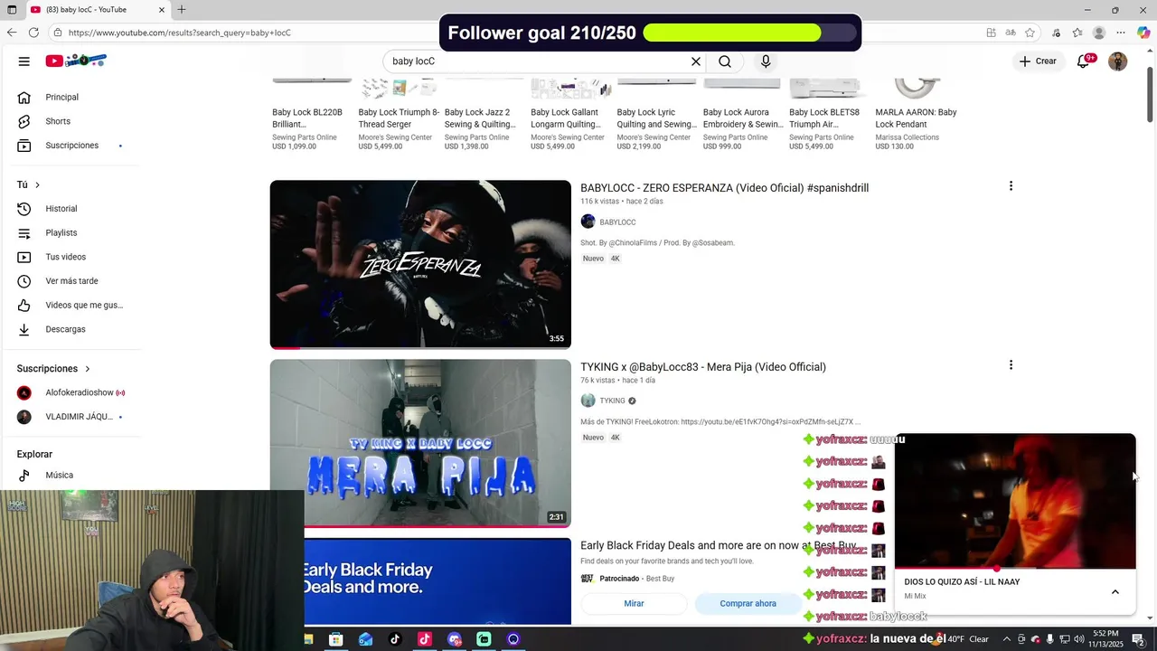Launch Copilot from the Edge toolbar
The height and width of the screenshot is (651, 1157).
click(x=1143, y=33)
